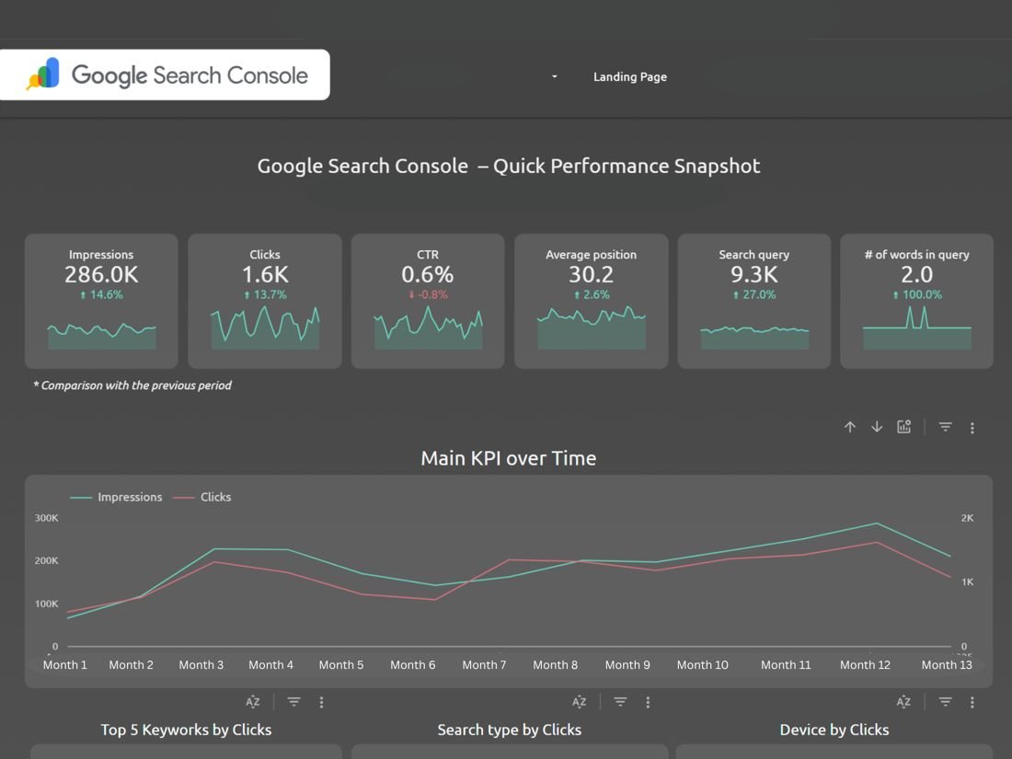The height and width of the screenshot is (759, 1012).
Task: Open more options for Search type chart
Action: tap(648, 702)
